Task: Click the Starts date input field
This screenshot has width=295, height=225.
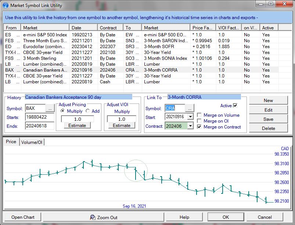Action: point(39,117)
